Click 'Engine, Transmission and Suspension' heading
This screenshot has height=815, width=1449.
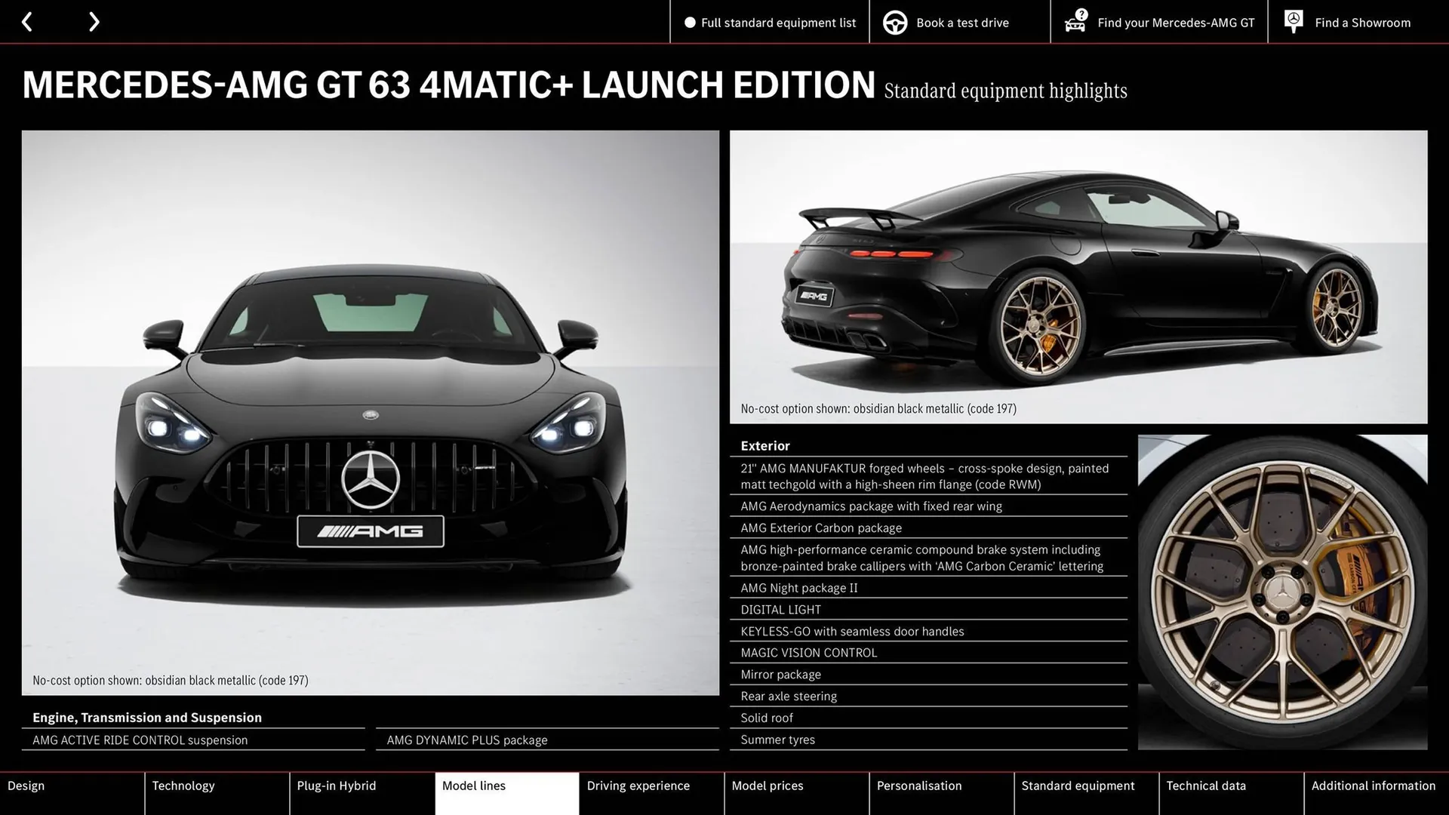point(147,718)
